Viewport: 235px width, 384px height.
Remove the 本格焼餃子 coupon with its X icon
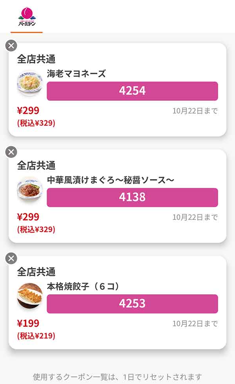(x=11, y=258)
